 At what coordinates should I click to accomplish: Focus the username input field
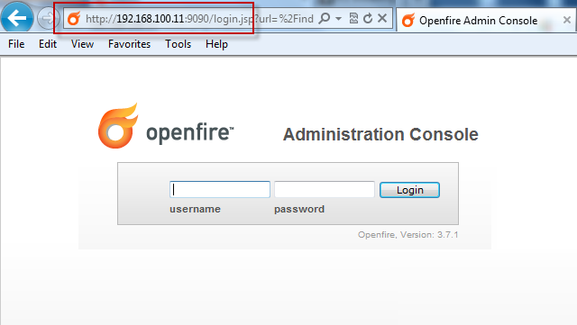coord(220,189)
